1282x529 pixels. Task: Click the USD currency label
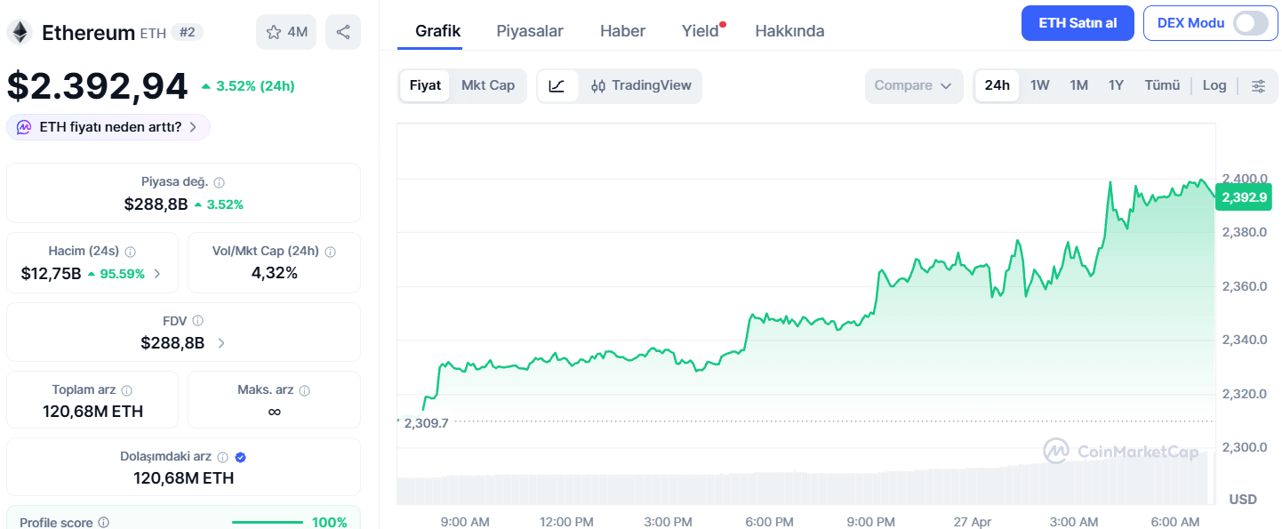coord(1243,500)
